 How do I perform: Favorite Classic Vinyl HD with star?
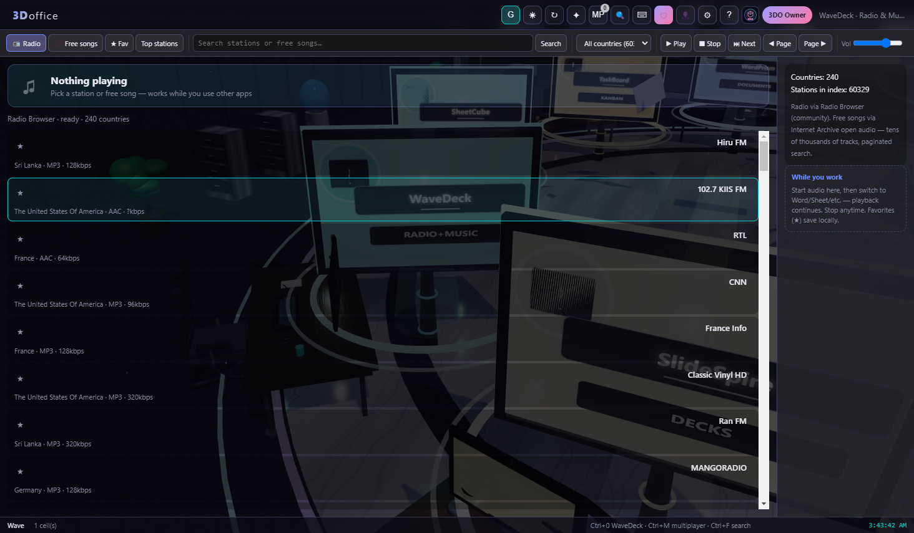tap(20, 379)
